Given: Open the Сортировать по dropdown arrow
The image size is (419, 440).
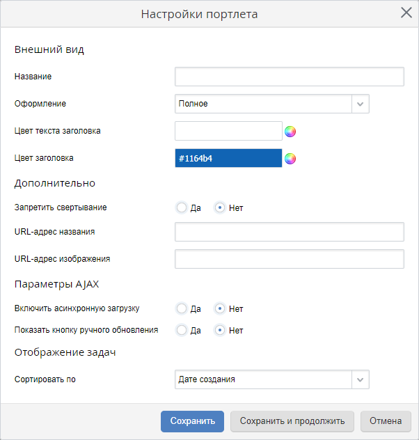Looking at the screenshot, I should (360, 379).
